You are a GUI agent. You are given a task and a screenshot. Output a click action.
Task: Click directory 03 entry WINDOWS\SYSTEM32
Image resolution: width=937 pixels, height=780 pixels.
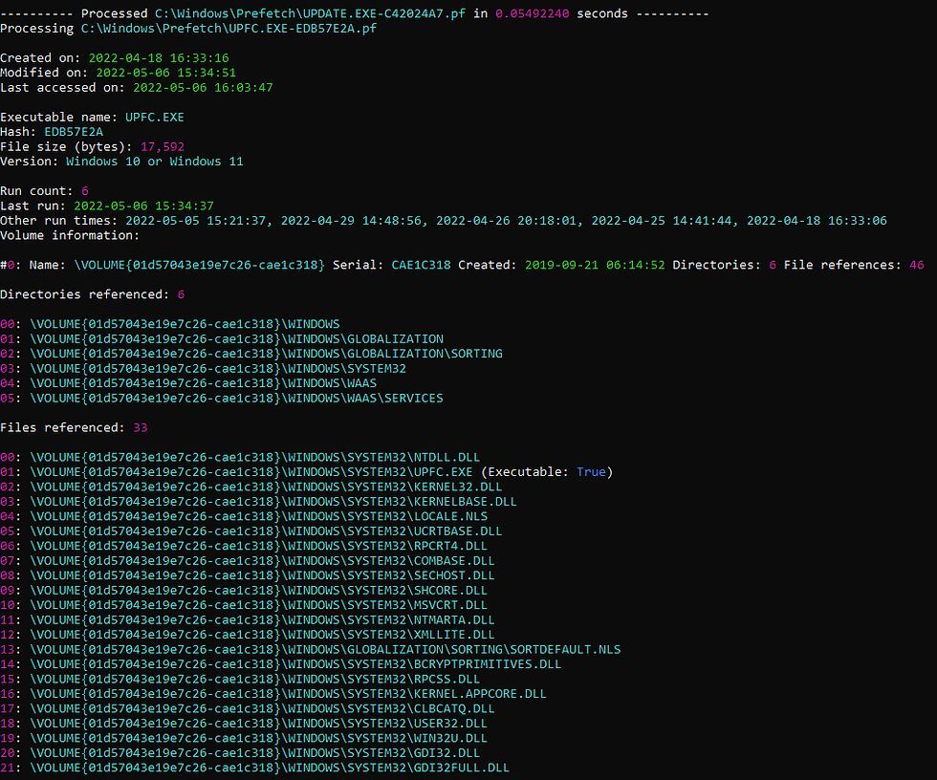point(203,369)
